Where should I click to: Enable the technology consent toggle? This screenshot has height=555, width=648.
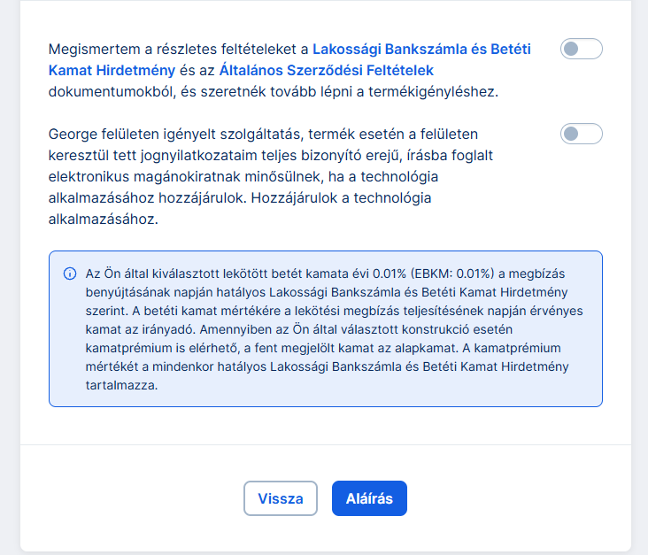pos(581,134)
